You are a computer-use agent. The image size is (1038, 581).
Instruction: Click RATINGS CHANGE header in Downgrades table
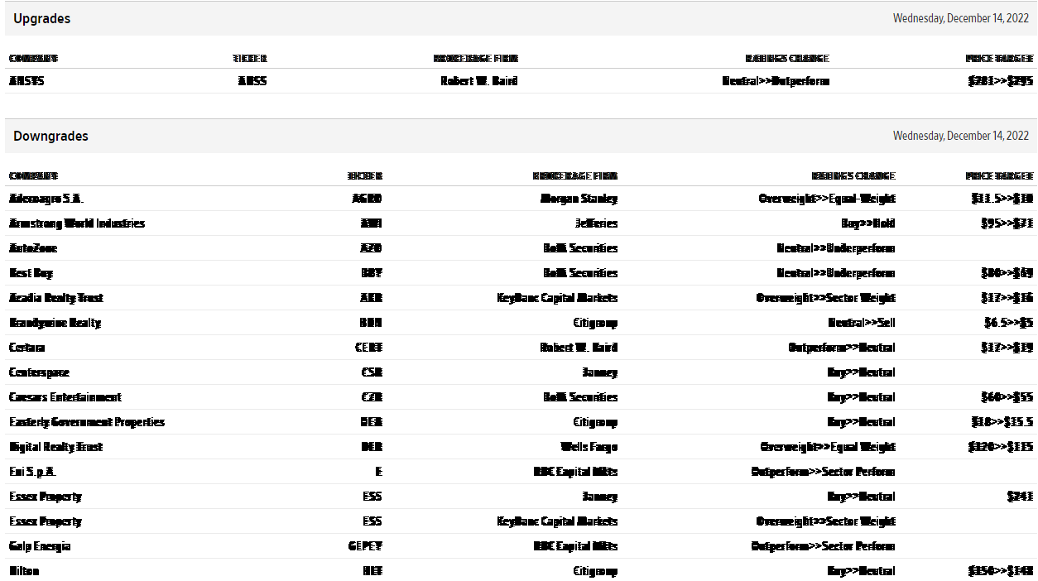pos(853,176)
